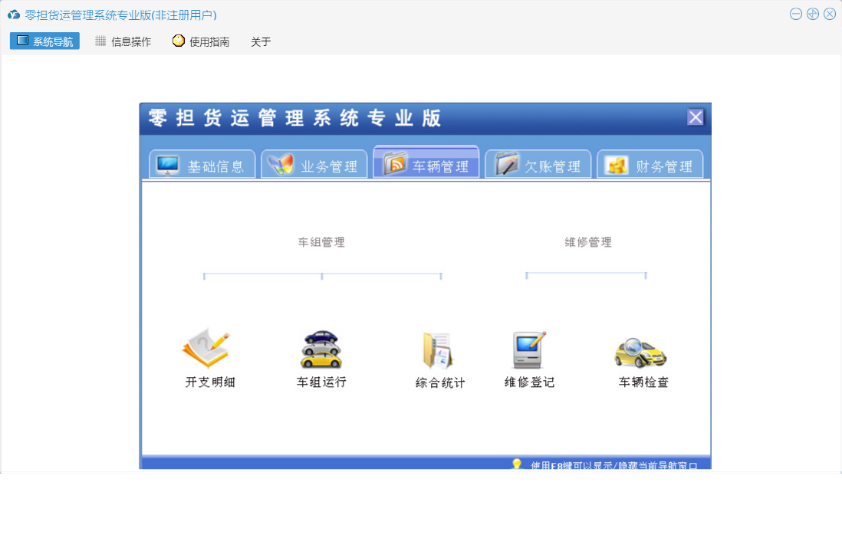This screenshot has height=551, width=842.
Task: Click the 车辆检查 text label
Action: click(x=643, y=382)
